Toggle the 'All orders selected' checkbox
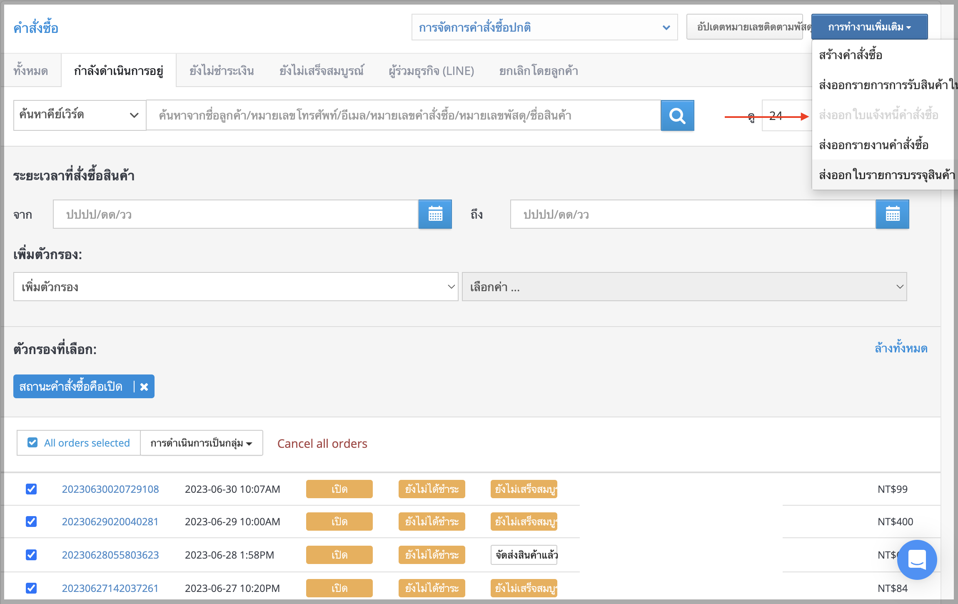 [x=32, y=442]
